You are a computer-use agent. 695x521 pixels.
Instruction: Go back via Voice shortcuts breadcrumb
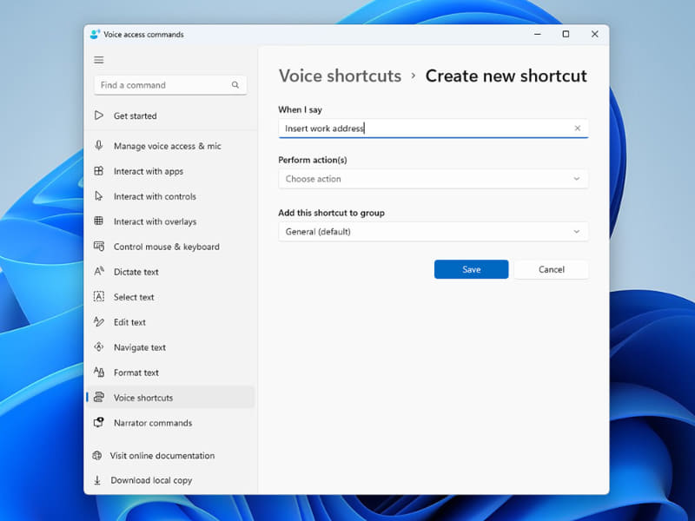click(x=340, y=76)
